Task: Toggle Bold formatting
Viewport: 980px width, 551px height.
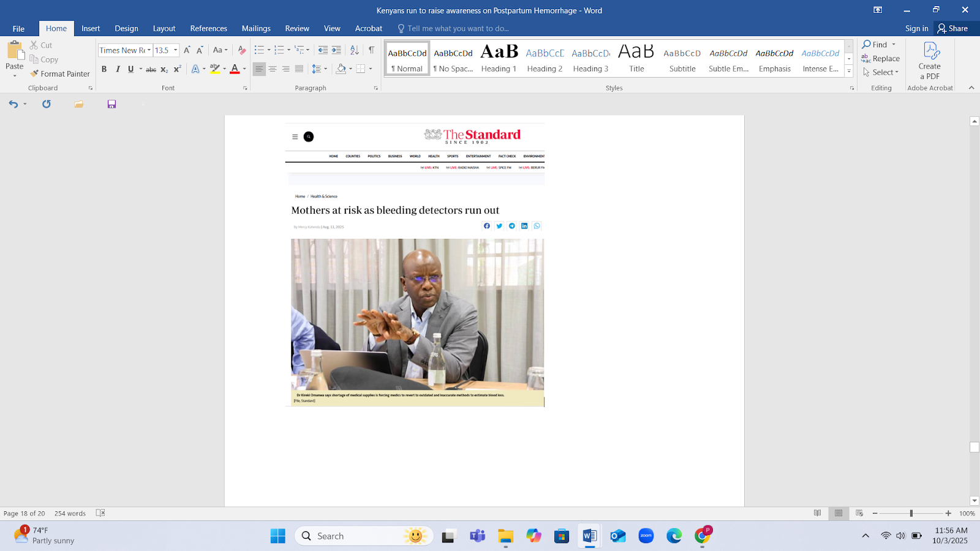Action: (x=104, y=69)
